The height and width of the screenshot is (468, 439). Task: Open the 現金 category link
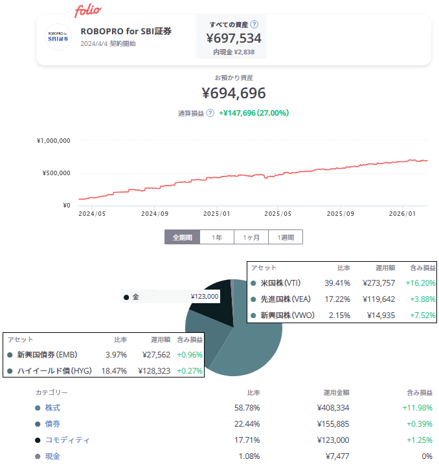pos(52,456)
